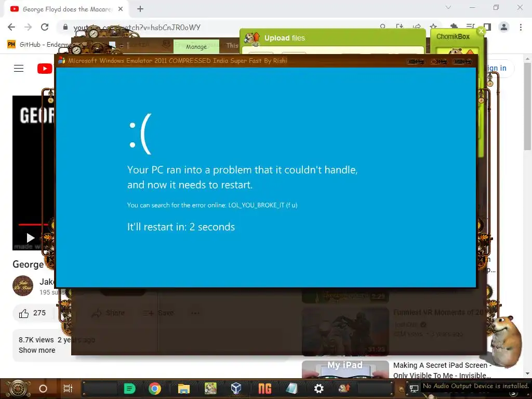Open Chrome side panel icon
The width and height of the screenshot is (532, 399).
pos(487,27)
